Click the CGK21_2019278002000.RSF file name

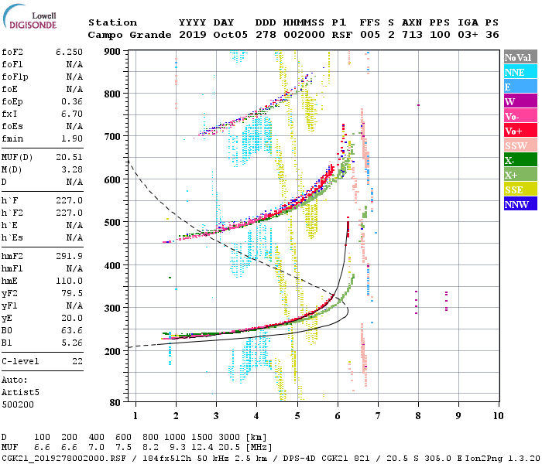coord(63,459)
